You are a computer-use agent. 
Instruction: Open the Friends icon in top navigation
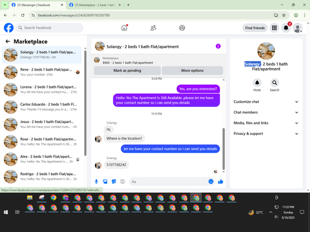[x=153, y=28]
